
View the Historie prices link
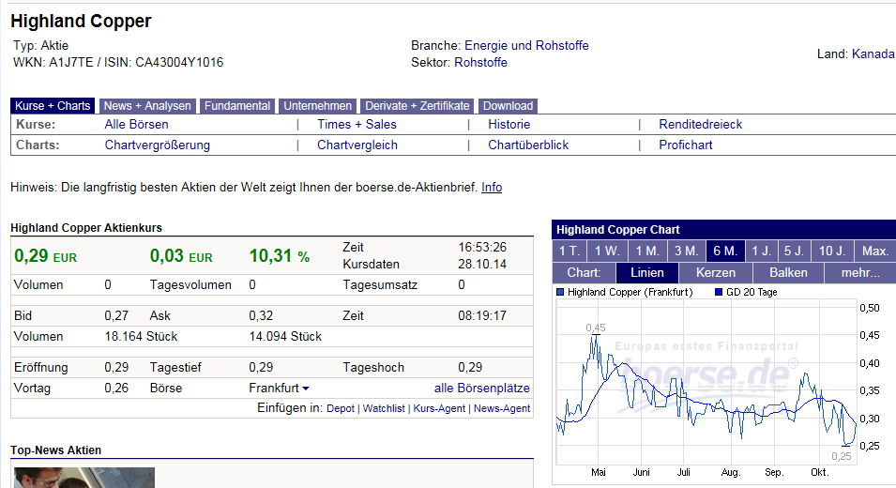point(509,125)
